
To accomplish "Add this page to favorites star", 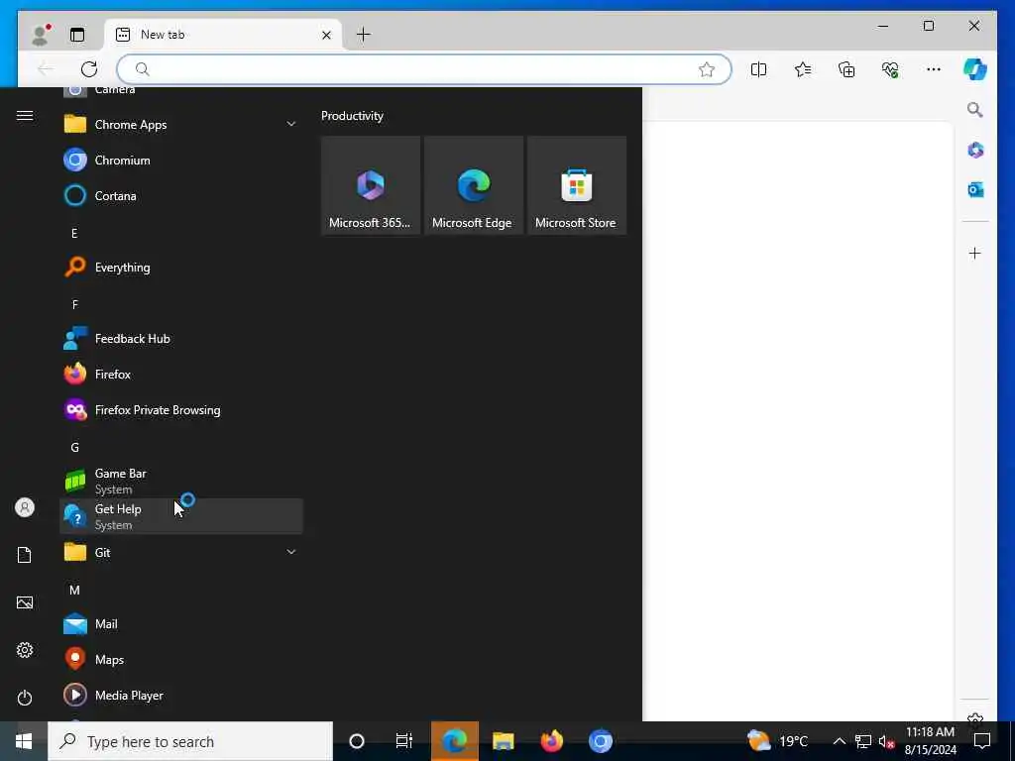I will coord(706,69).
